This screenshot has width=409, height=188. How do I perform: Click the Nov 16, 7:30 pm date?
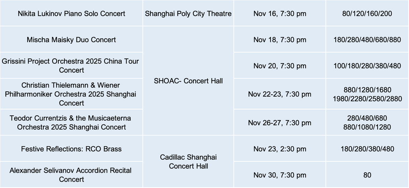pos(280,14)
